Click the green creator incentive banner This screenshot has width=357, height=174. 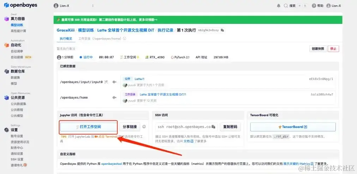pyautogui.click(x=198, y=20)
